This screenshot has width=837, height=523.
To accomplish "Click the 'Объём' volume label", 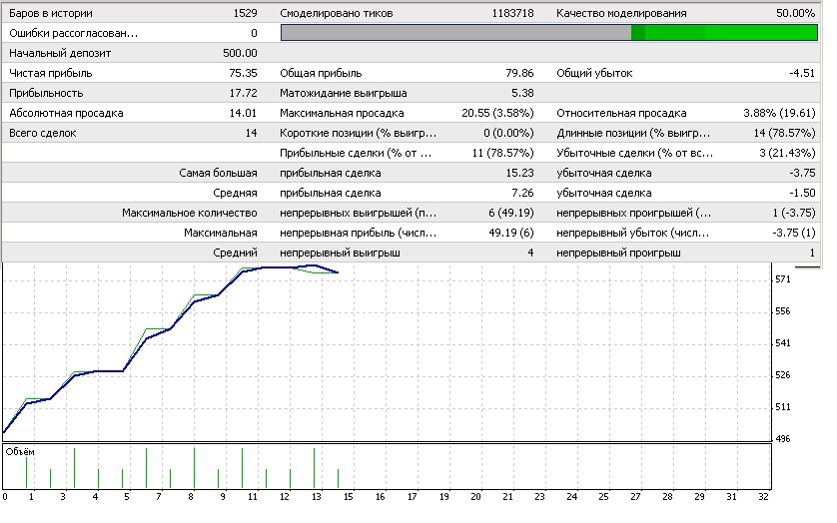I will coord(20,452).
